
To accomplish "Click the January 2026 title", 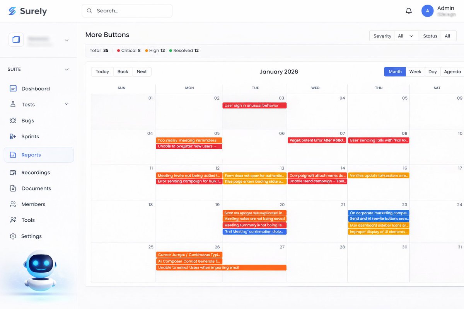I will (x=279, y=72).
